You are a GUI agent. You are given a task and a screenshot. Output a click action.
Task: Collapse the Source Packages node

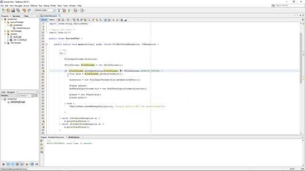tap(5, 22)
